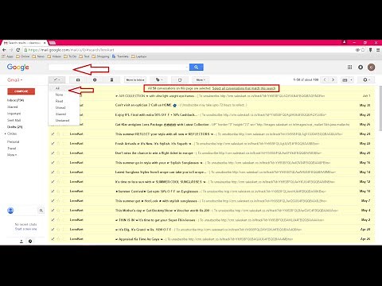
Task: Choose Read in select menu
Action: (x=59, y=101)
